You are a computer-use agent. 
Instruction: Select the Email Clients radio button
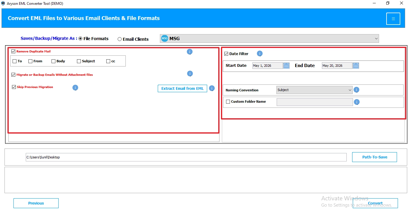click(119, 39)
